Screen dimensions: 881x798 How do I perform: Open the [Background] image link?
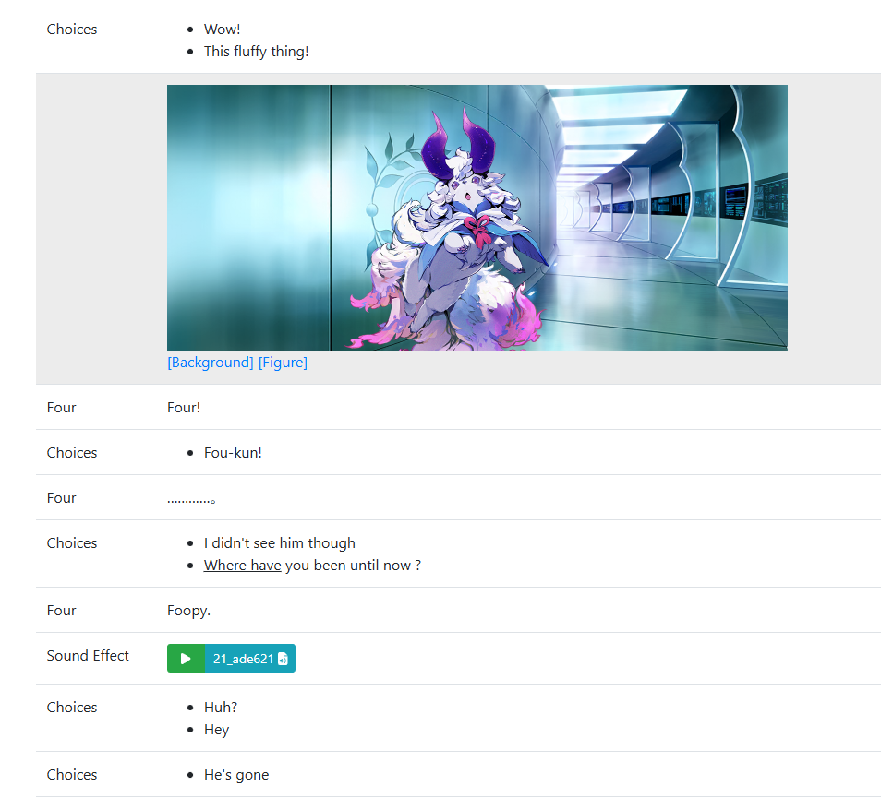(x=211, y=363)
